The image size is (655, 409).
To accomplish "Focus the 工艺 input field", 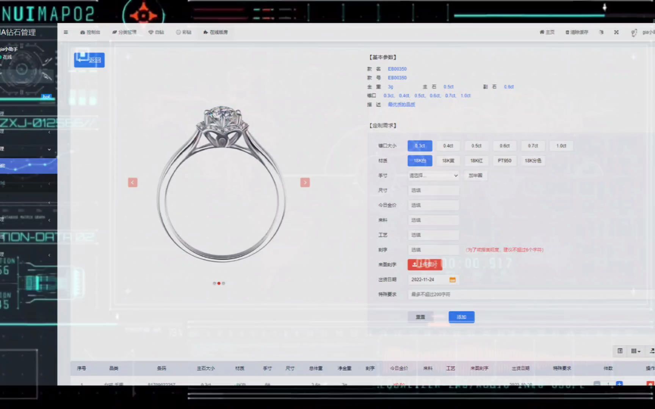I will 434,235.
